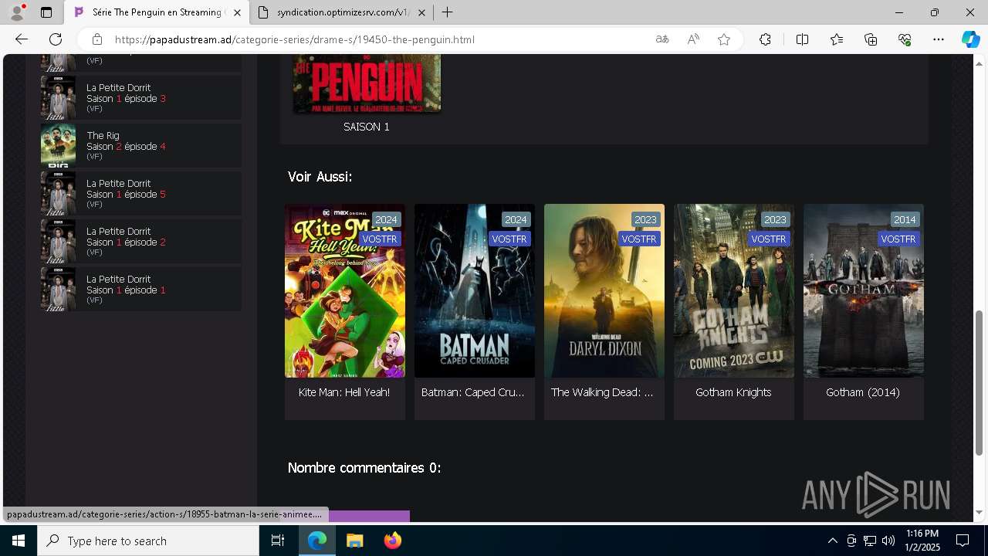988x556 pixels.
Task: Click VOSTFR badge on Batman card
Action: coord(509,239)
